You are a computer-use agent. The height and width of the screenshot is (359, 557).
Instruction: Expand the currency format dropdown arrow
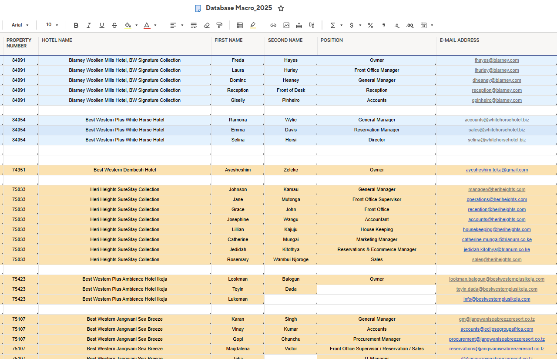[x=360, y=25]
